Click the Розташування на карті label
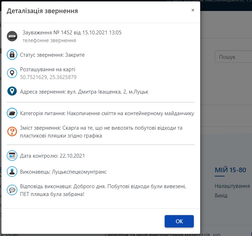Screen dimensions: 252x236 (48, 69)
